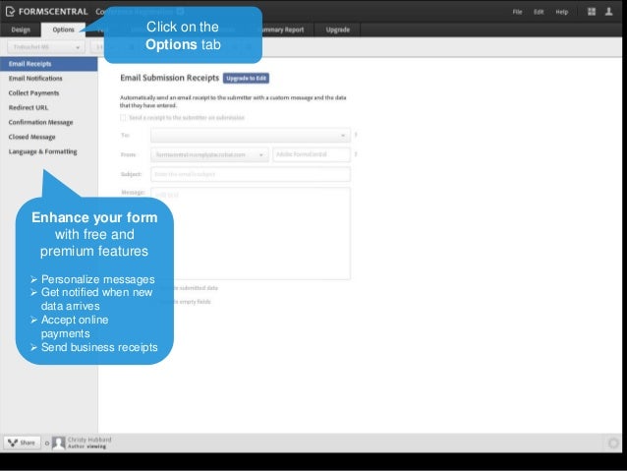Click the FormsCentral logo icon
This screenshot has width=627, height=471.
click(x=10, y=11)
